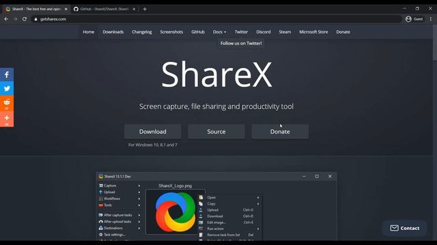The width and height of the screenshot is (437, 245).
Task: Click the address bar URL field
Action: [217, 19]
